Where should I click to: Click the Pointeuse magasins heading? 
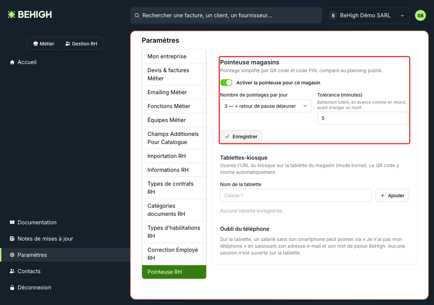pos(250,62)
